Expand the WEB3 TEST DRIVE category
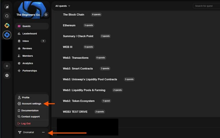 tap(75, 112)
